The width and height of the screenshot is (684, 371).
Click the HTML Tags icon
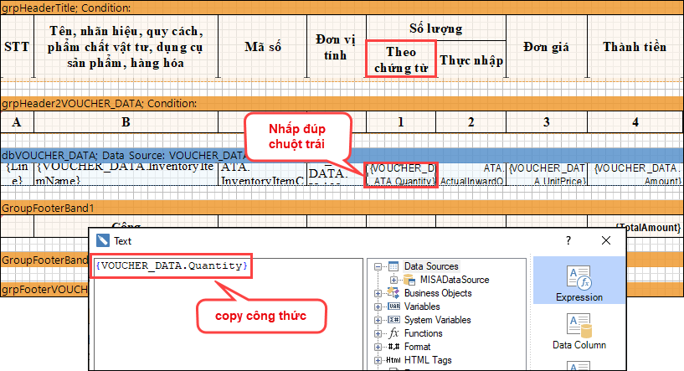pyautogui.click(x=394, y=360)
